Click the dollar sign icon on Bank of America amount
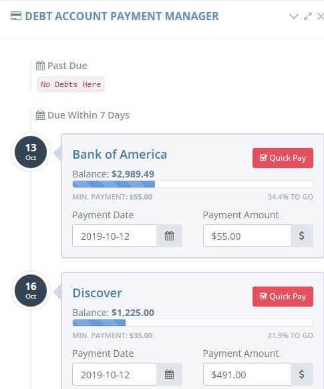This screenshot has height=389, width=324. point(302,236)
